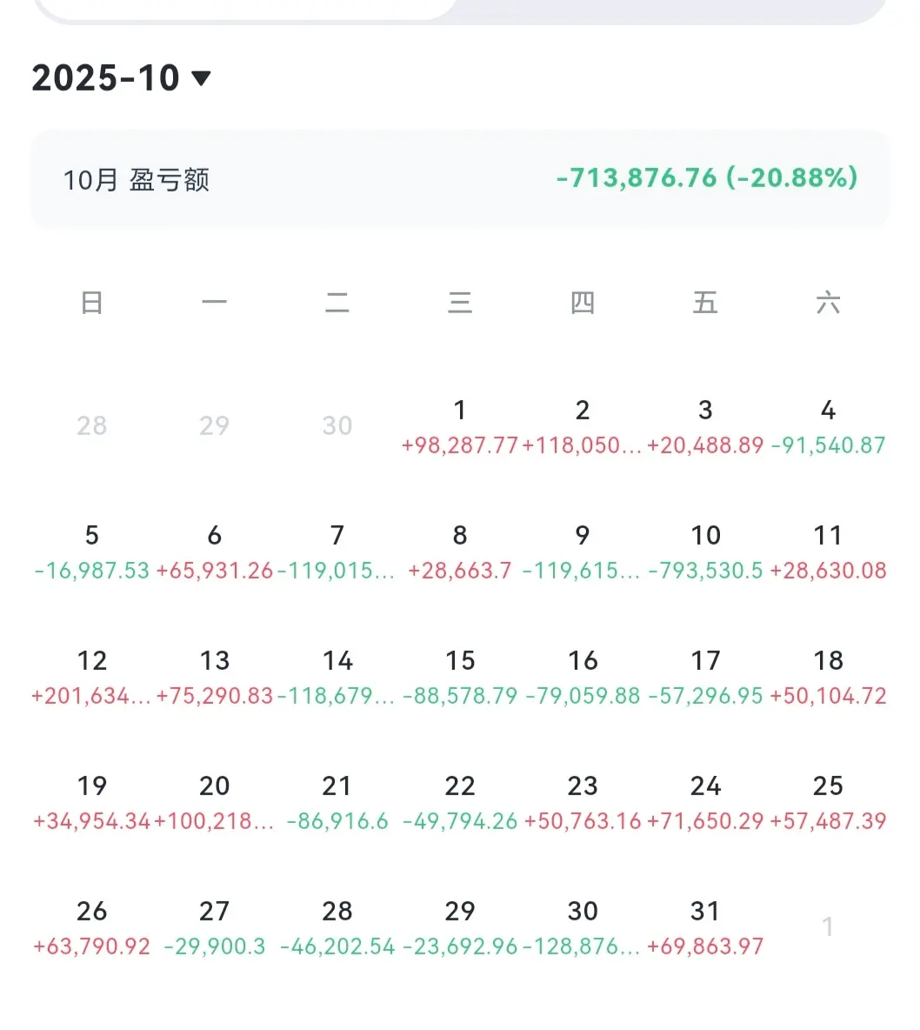Image resolution: width=920 pixels, height=1030 pixels.
Task: Tap greyed-out day 30 of September
Action: tap(337, 425)
